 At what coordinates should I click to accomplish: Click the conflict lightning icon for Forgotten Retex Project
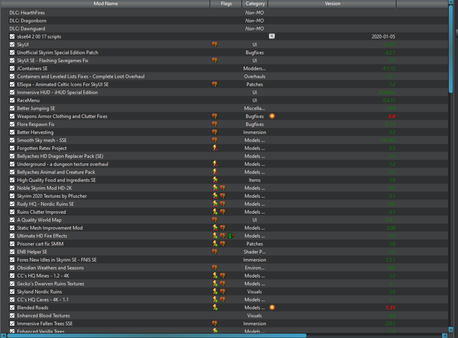(x=215, y=148)
